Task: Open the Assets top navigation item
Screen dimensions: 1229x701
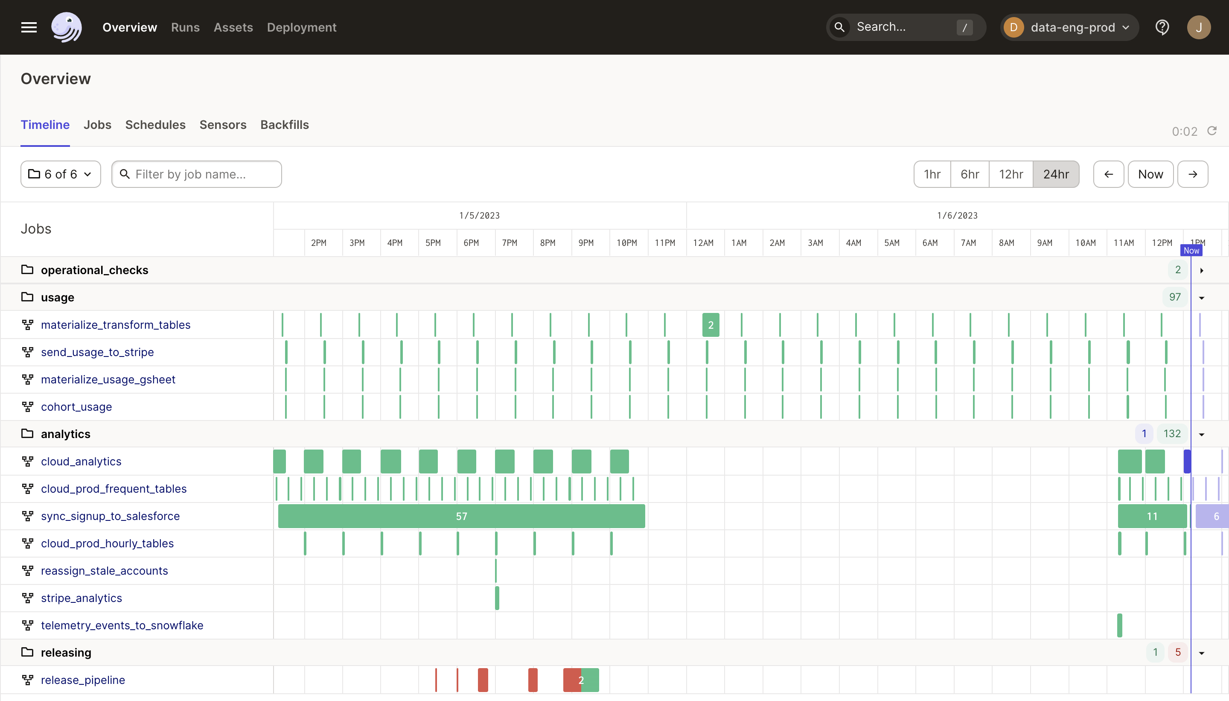Action: click(x=233, y=27)
